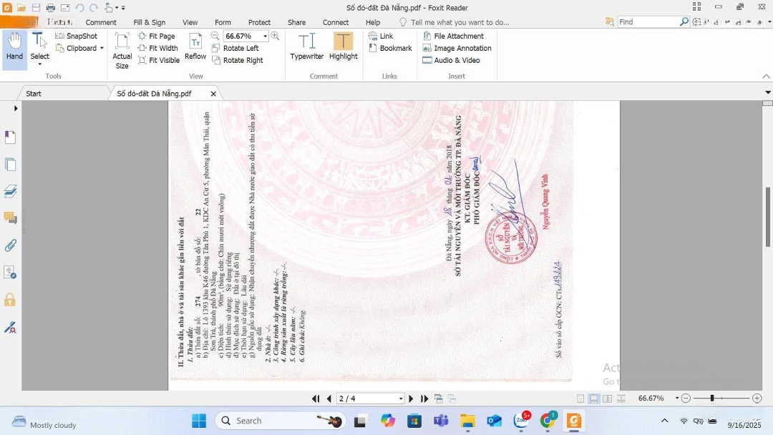
Task: Expand the Clipboard dropdown arrow
Action: [102, 49]
